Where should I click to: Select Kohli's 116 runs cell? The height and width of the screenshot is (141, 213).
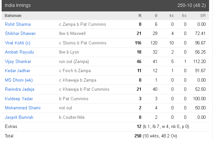(x=138, y=43)
